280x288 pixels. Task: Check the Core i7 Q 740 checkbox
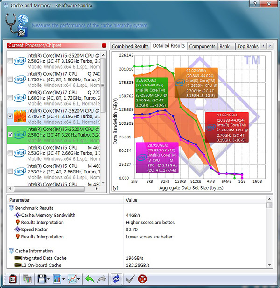pos(10,79)
